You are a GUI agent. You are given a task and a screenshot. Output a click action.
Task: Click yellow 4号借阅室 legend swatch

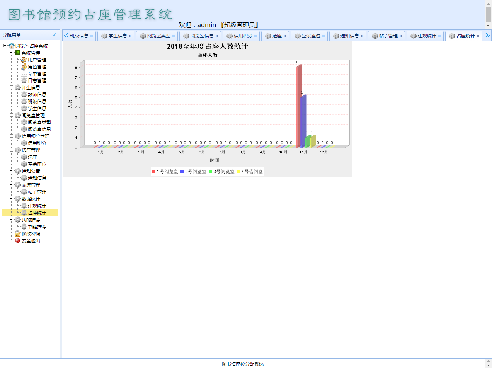click(x=238, y=171)
